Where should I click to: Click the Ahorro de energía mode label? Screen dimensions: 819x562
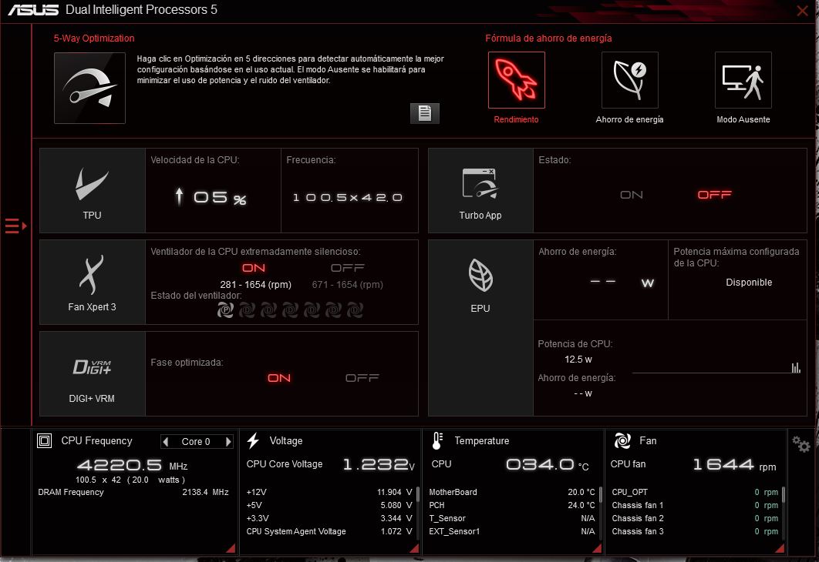point(629,119)
